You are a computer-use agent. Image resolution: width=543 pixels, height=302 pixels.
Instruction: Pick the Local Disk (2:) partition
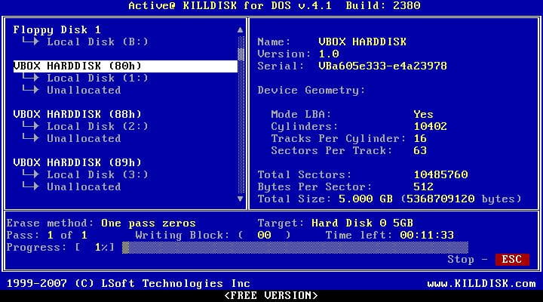pyautogui.click(x=97, y=126)
